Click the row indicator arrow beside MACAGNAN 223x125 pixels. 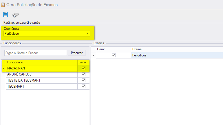click(x=3, y=68)
